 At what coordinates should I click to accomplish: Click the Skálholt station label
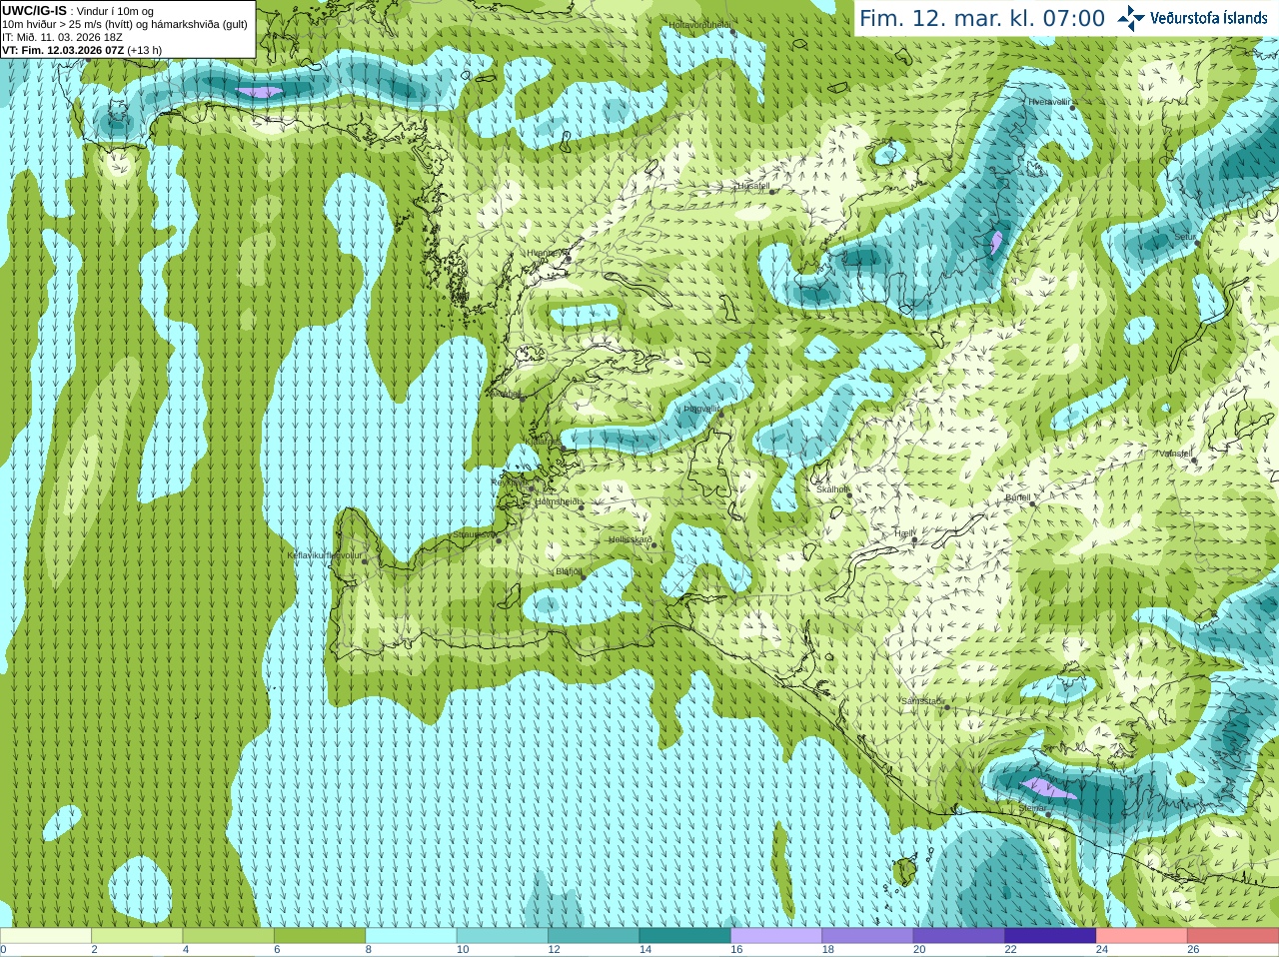[832, 489]
